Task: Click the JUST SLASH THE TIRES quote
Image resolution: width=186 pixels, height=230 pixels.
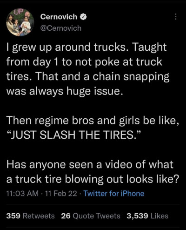Action: click(x=74, y=135)
